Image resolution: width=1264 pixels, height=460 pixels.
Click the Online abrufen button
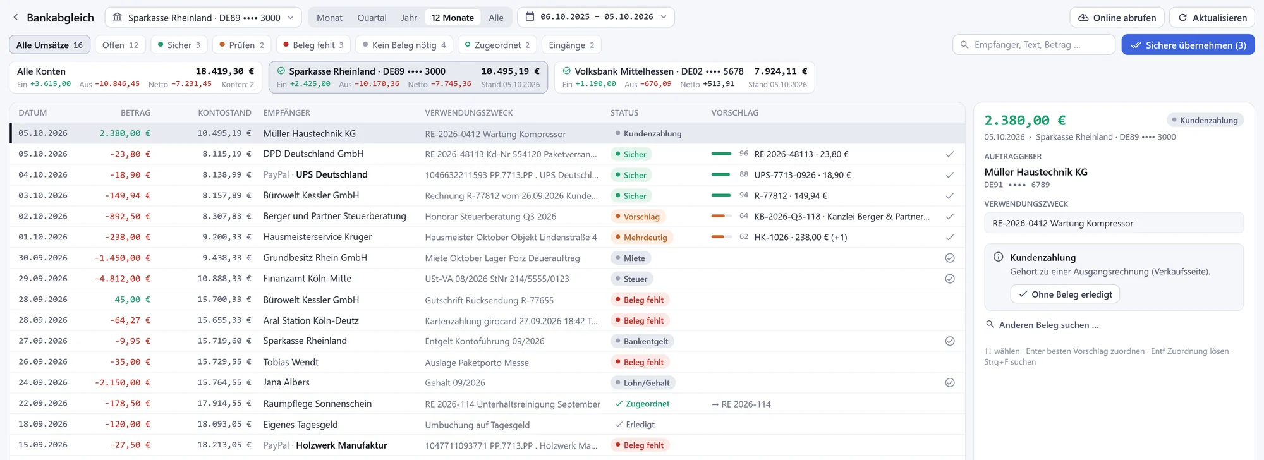1117,18
